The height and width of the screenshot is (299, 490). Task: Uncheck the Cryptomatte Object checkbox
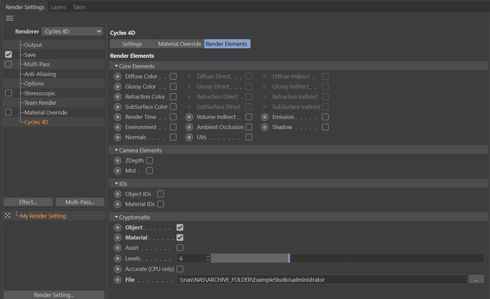click(180, 227)
